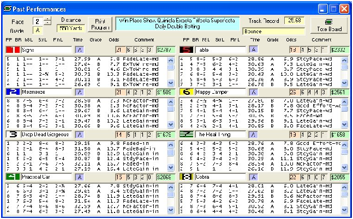Image resolution: width=353 pixels, height=219 pixels.
Task: Close the Past Performances window
Action: [x=344, y=9]
